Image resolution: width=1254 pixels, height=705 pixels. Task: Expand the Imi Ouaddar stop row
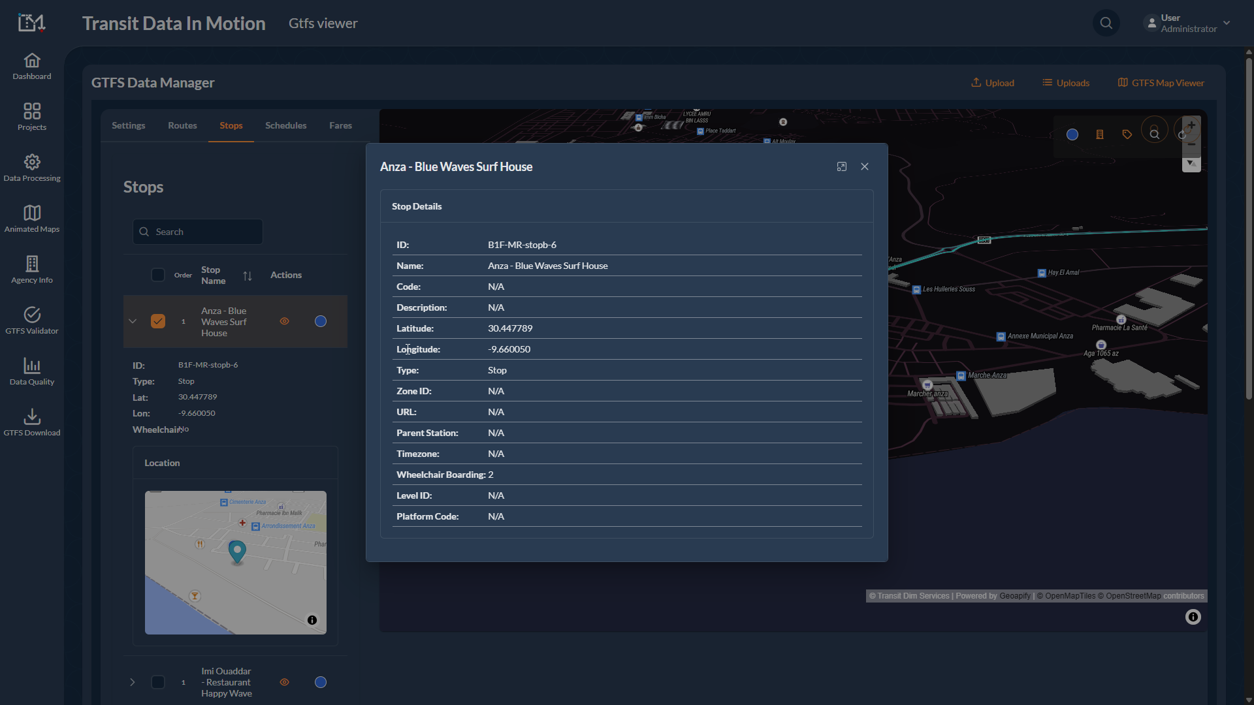click(133, 682)
